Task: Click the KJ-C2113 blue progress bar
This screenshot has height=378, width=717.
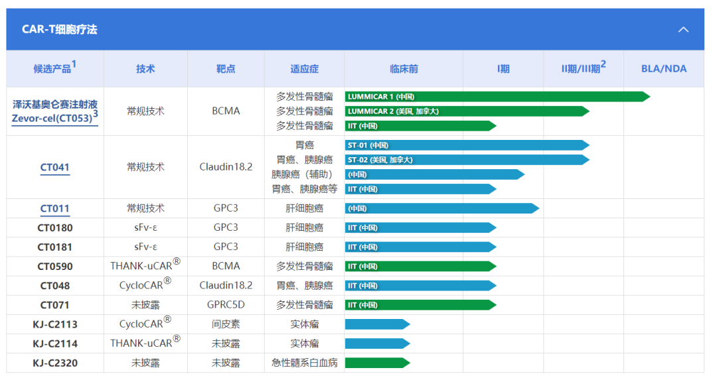Action: [x=376, y=324]
